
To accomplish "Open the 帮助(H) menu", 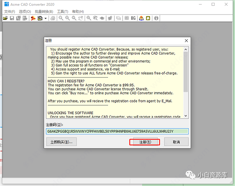I will (78, 11).
